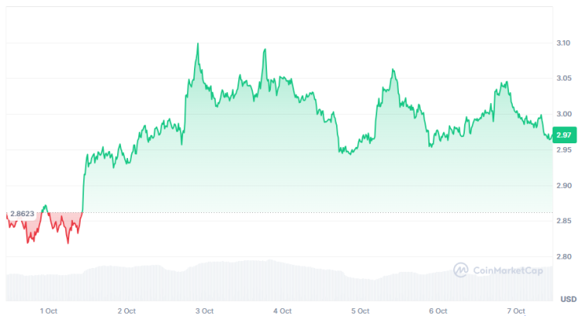
Task: Click the 2.80 price axis label
Action: 564,257
